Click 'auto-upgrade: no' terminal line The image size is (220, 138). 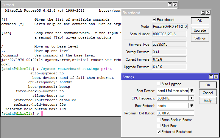pyautogui.click(x=47, y=73)
